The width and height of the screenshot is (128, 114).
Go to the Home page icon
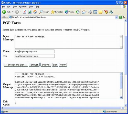pos(35,12)
